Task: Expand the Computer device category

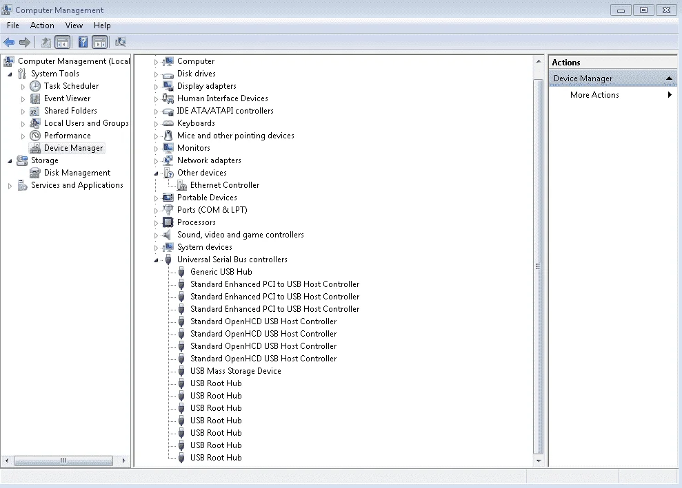Action: (x=156, y=62)
